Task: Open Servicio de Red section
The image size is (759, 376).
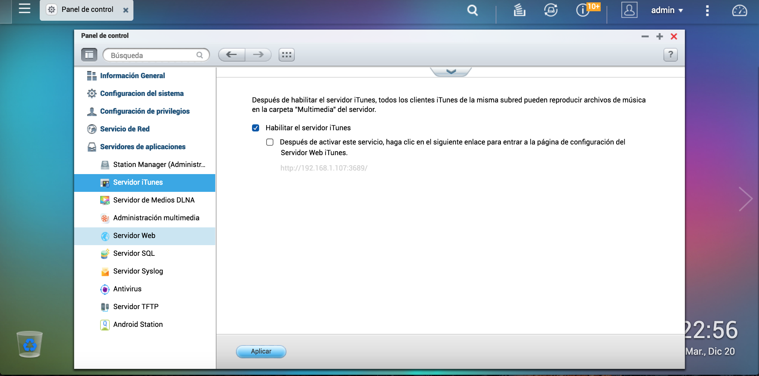Action: tap(125, 128)
